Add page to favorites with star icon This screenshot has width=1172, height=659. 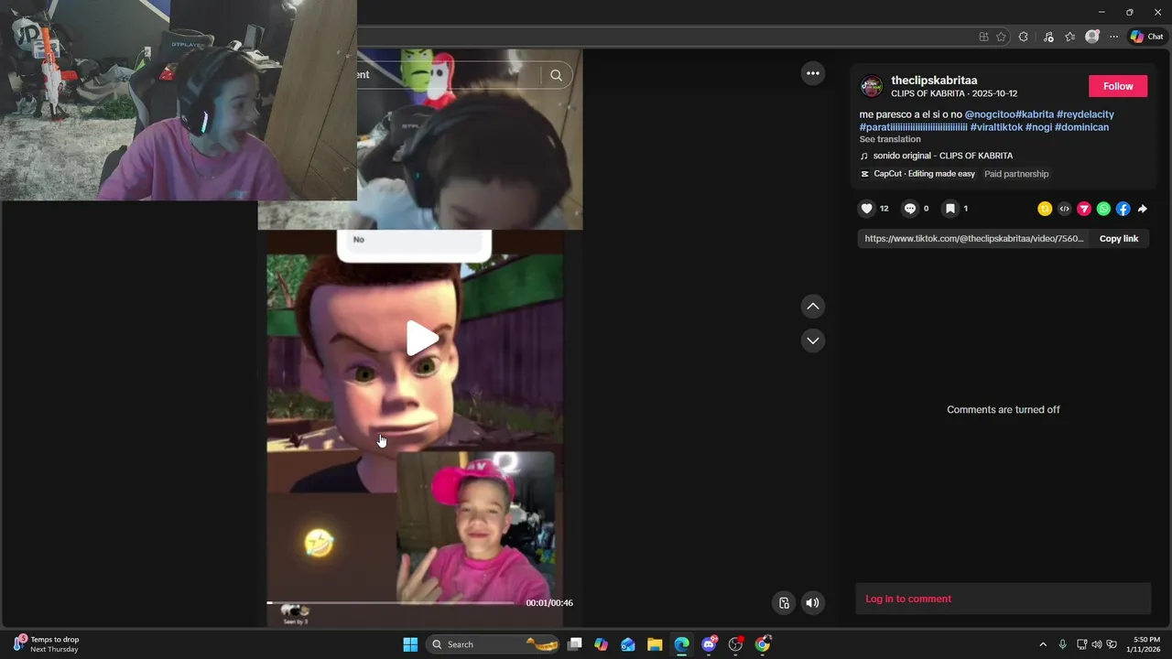point(1001,37)
